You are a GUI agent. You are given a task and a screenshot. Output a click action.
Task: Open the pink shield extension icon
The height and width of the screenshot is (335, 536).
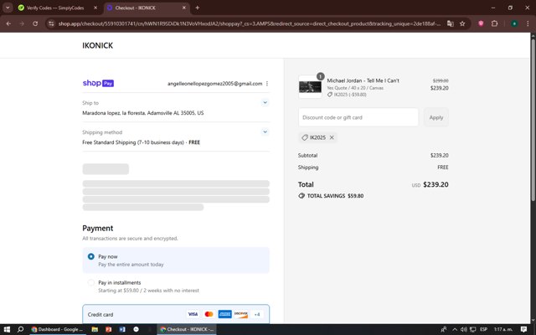click(x=481, y=23)
